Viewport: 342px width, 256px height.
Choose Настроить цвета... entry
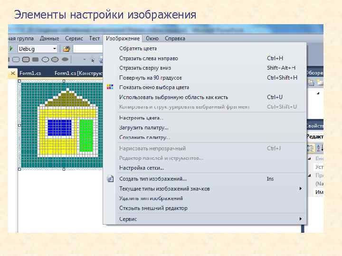pyautogui.click(x=205, y=118)
